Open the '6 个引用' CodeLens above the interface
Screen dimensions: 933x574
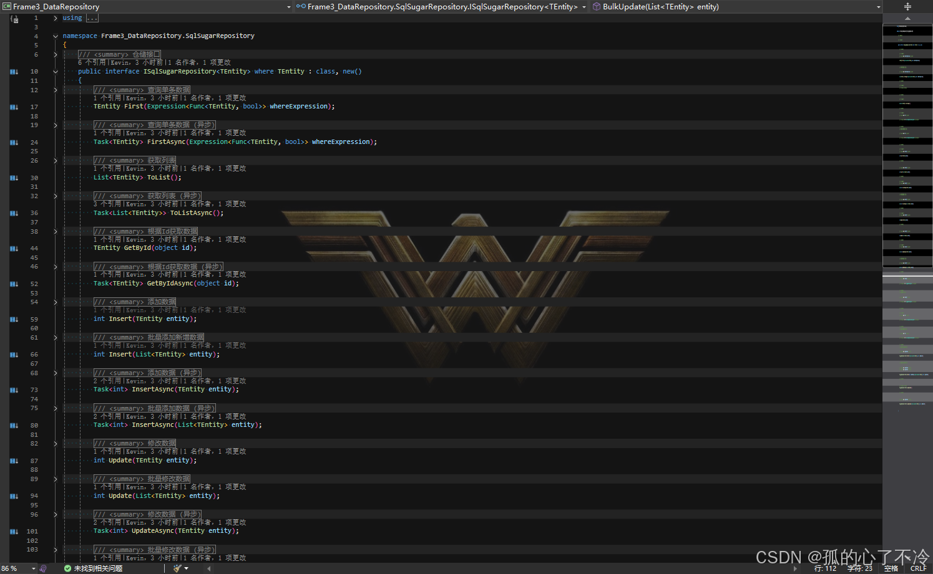[x=92, y=63]
